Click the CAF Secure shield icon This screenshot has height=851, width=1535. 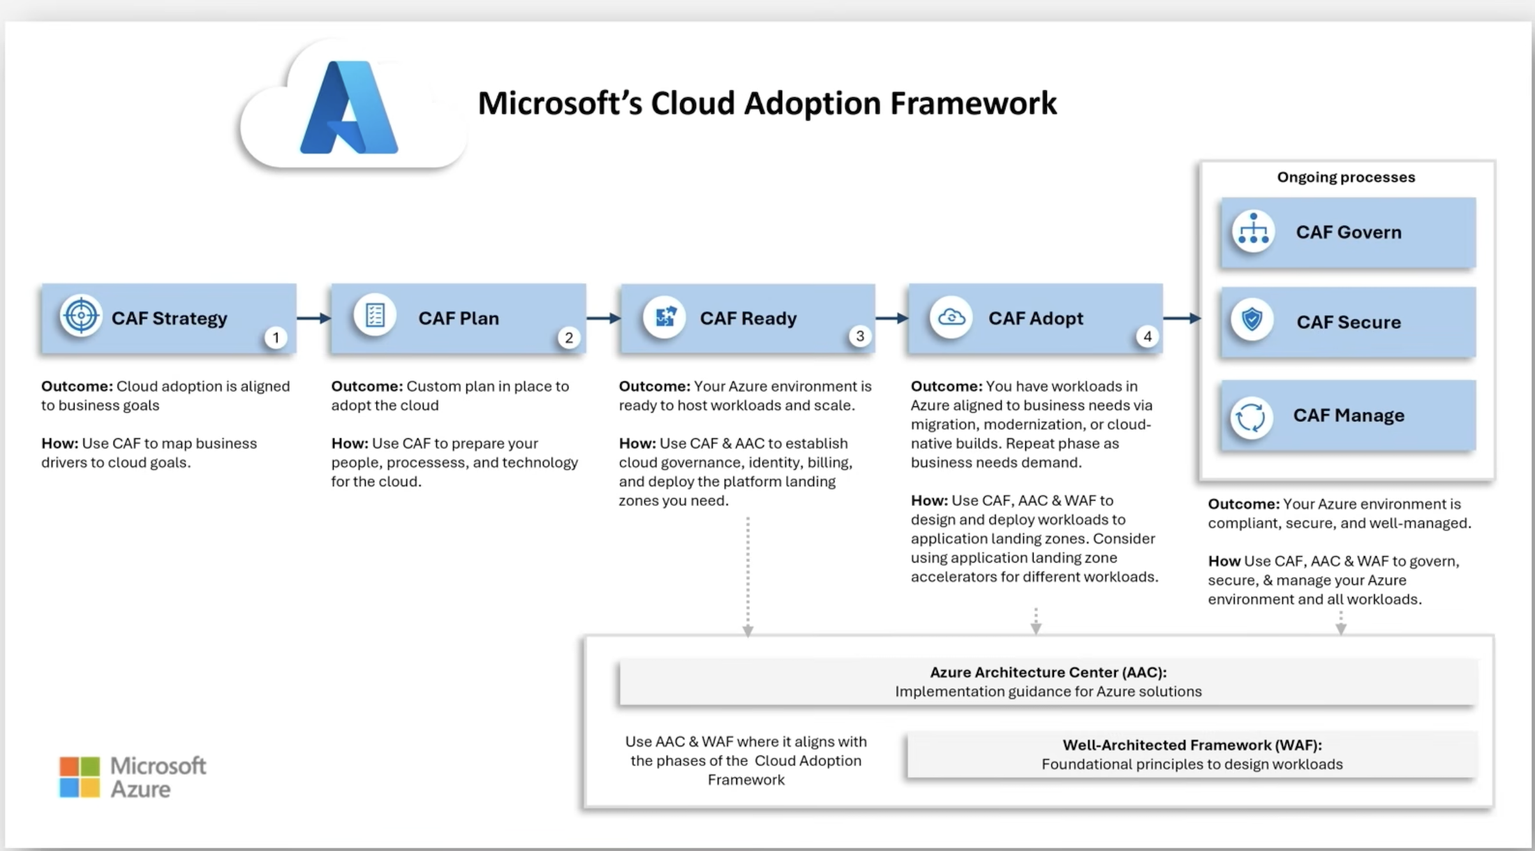tap(1252, 319)
